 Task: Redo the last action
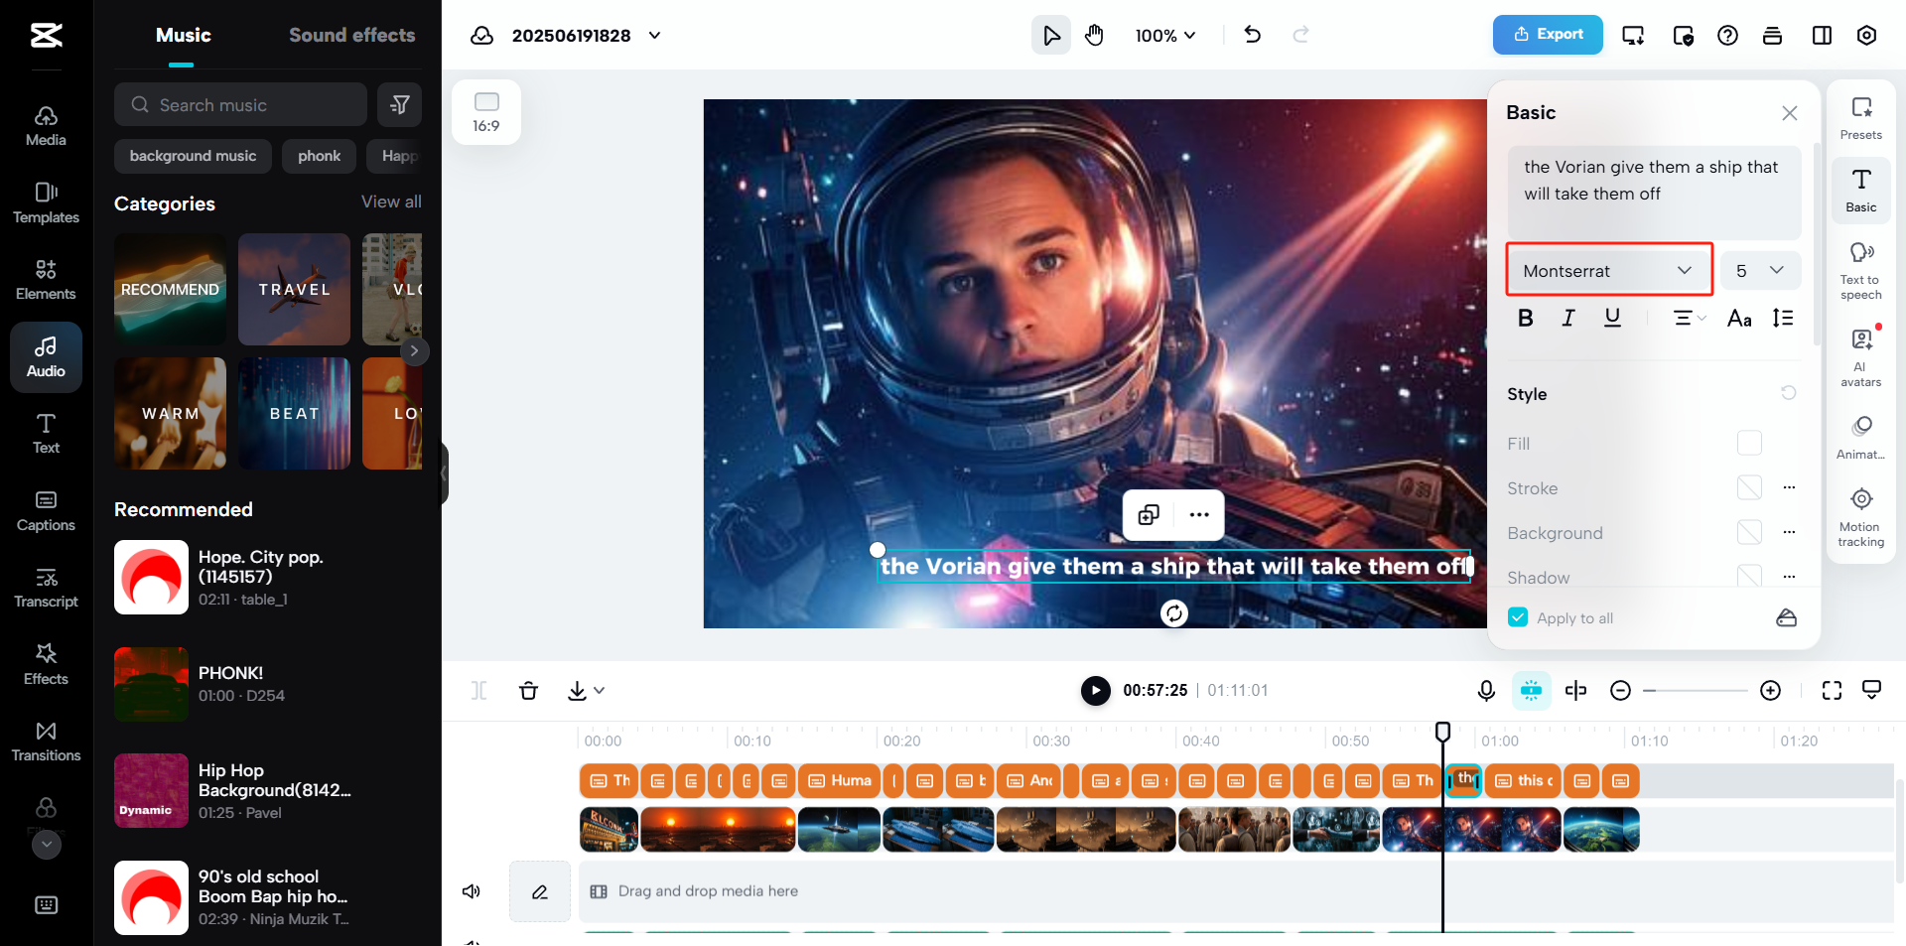1300,36
